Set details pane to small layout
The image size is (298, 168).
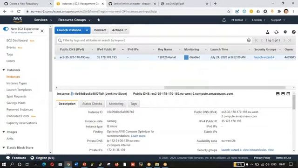pos(278,93)
